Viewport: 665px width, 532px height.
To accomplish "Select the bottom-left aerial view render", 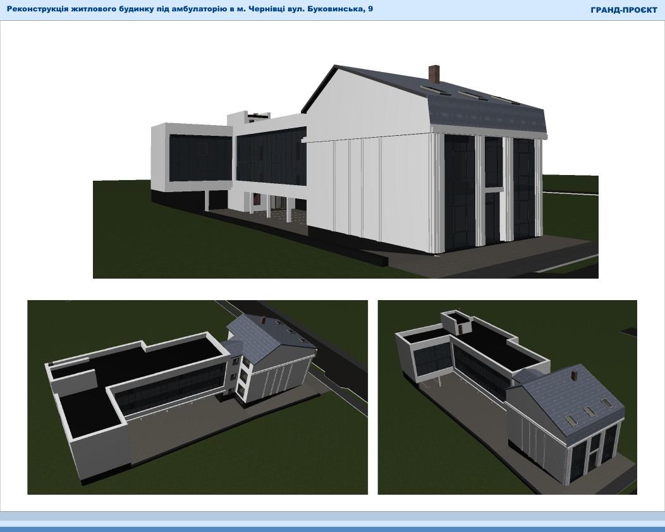I will (x=197, y=397).
